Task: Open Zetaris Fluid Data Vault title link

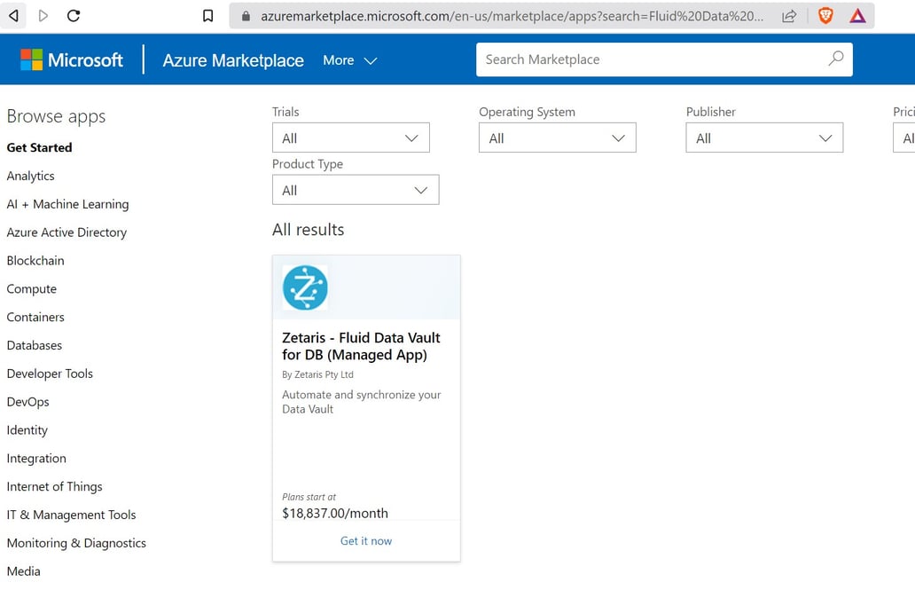Action: click(x=361, y=346)
